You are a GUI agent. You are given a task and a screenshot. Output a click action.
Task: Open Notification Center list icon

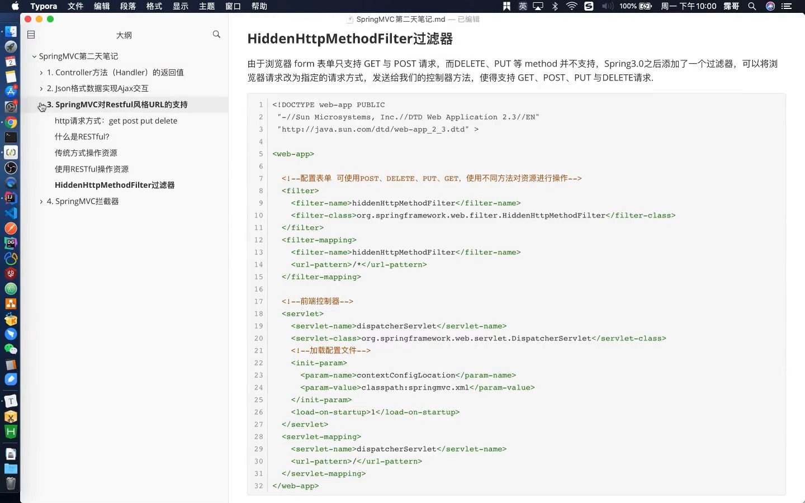787,6
